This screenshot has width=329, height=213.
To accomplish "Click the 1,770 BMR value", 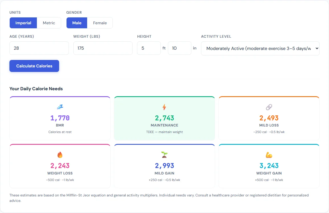I will 60,118.
